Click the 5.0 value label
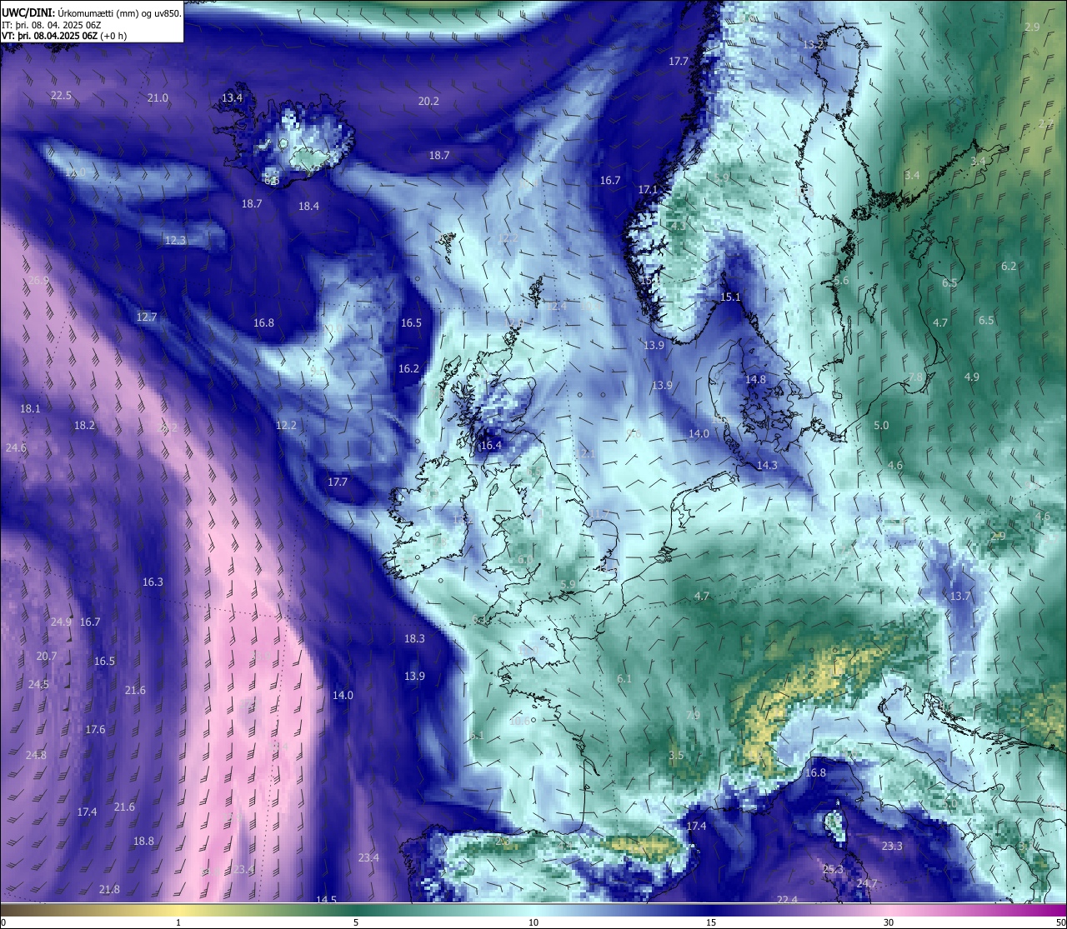This screenshot has width=1067, height=929. point(881,426)
